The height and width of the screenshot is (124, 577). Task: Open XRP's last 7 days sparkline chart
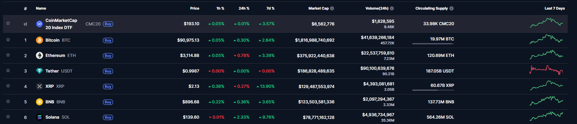pyautogui.click(x=546, y=86)
